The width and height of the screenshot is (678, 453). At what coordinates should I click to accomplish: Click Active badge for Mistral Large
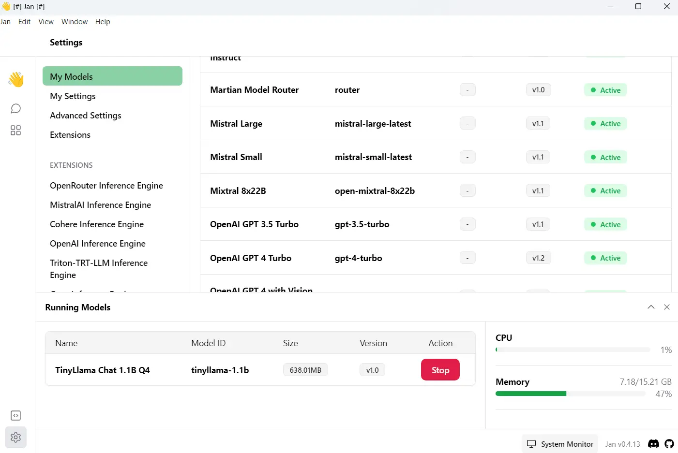[x=605, y=123]
